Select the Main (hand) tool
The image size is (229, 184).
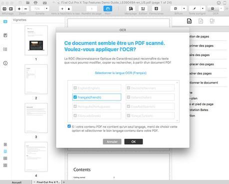(x=108, y=8)
